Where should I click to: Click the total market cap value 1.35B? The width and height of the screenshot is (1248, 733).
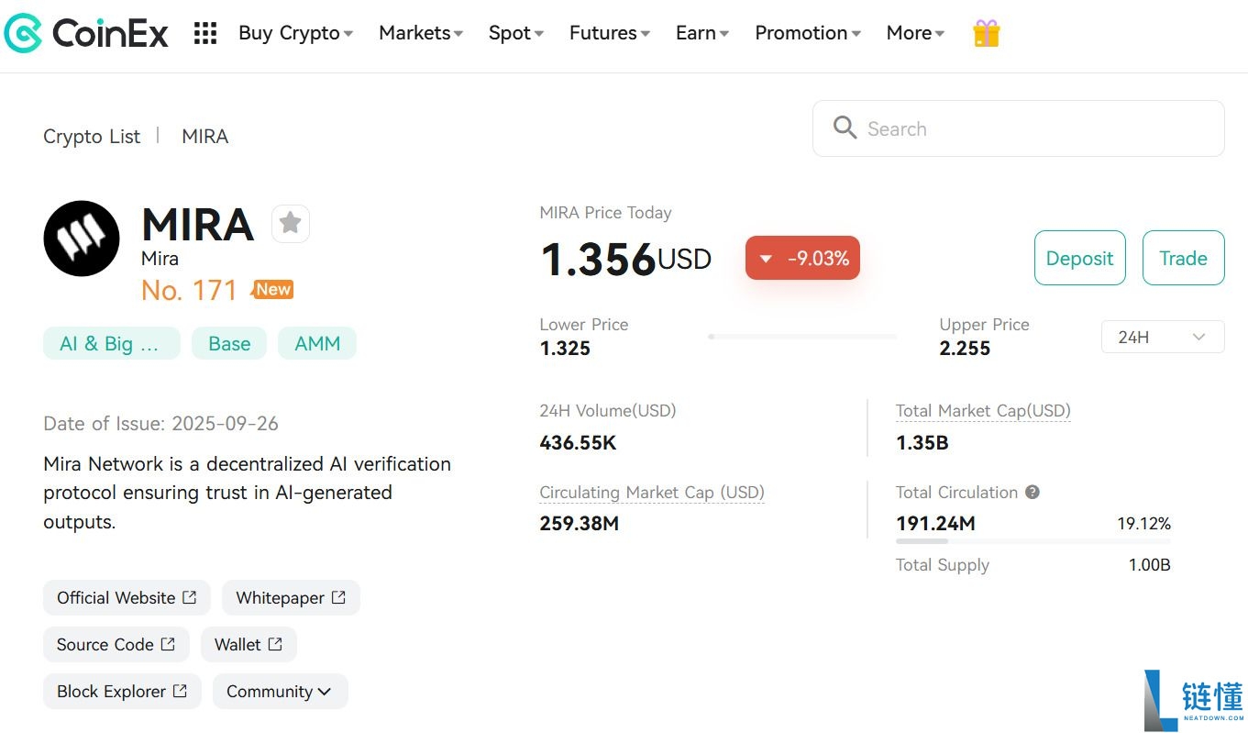pos(922,443)
